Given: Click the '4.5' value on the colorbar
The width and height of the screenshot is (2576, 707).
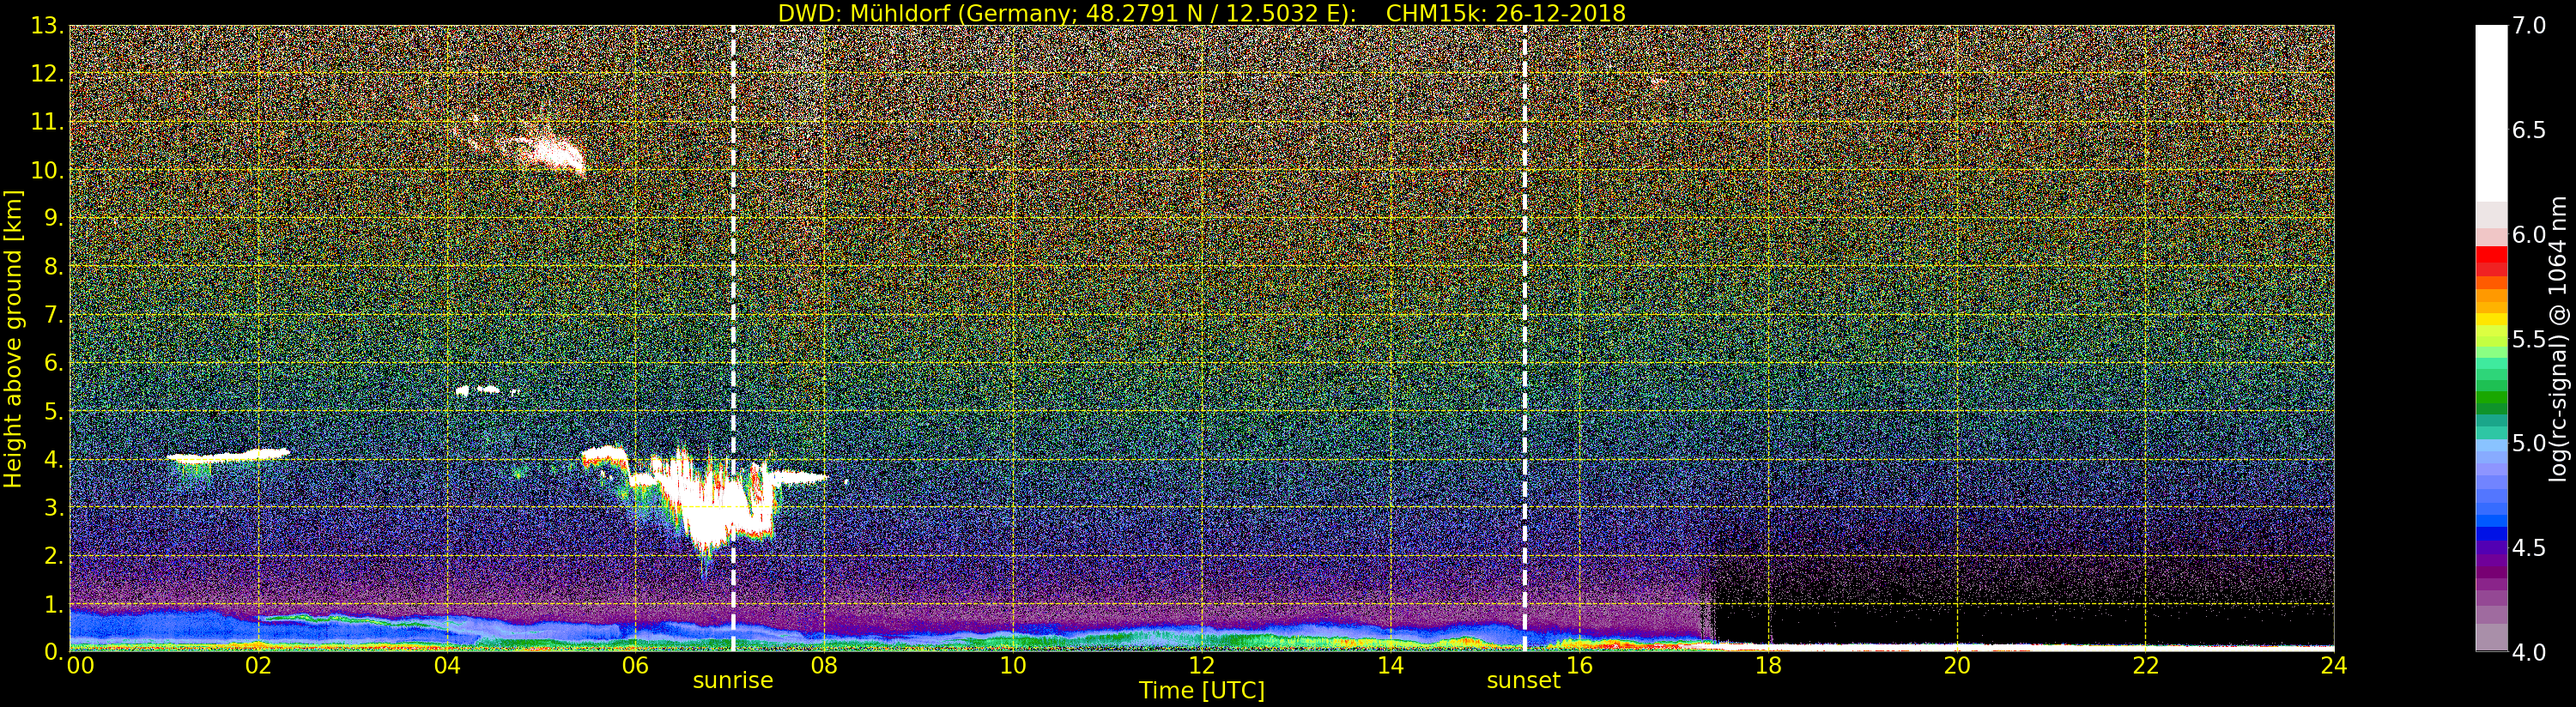Looking at the screenshot, I should click(x=2530, y=548).
